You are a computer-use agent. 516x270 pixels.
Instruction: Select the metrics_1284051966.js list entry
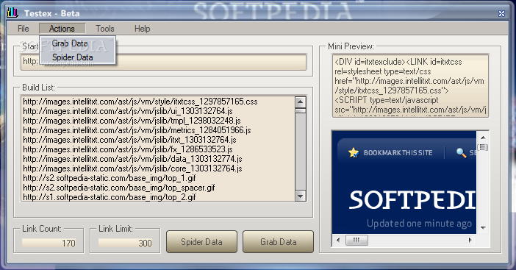pyautogui.click(x=137, y=130)
